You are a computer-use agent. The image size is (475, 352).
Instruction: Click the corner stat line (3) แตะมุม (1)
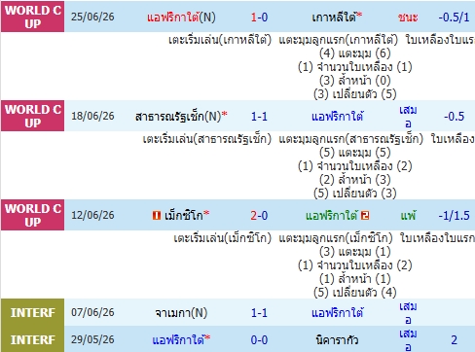355,252
